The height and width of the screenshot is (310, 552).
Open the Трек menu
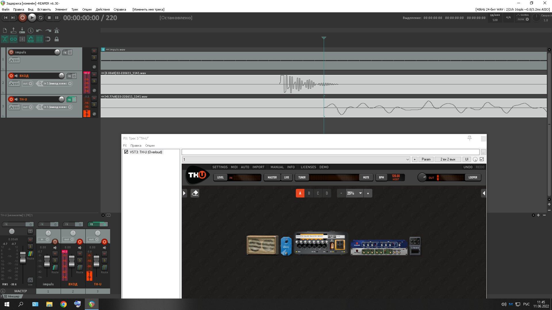tap(75, 9)
